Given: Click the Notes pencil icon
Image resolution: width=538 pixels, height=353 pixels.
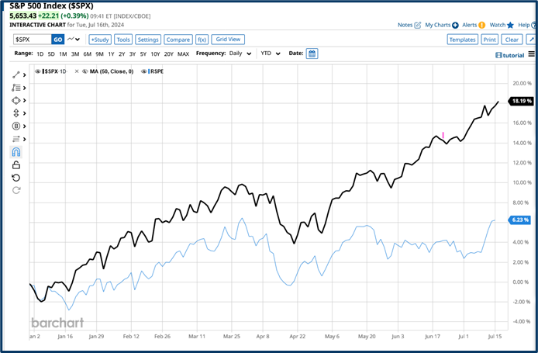Looking at the screenshot, I should (418, 25).
